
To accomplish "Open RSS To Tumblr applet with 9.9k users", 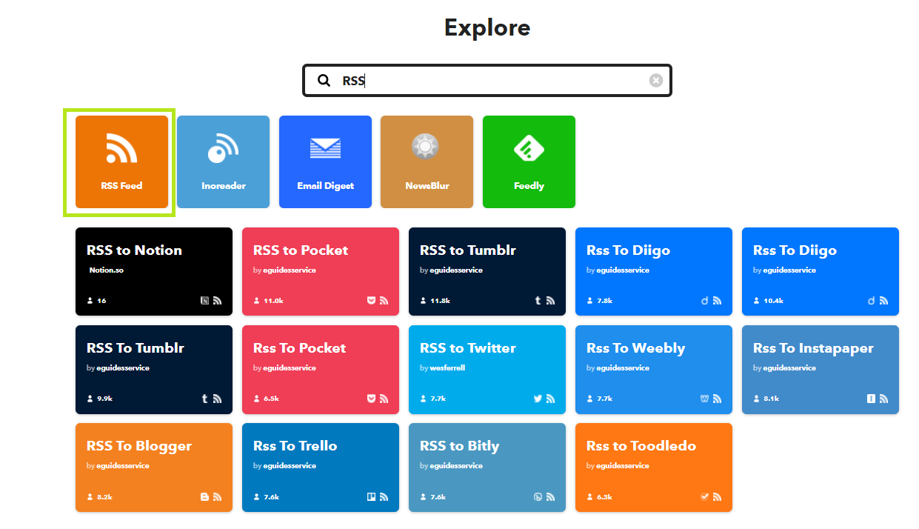I will tap(154, 369).
